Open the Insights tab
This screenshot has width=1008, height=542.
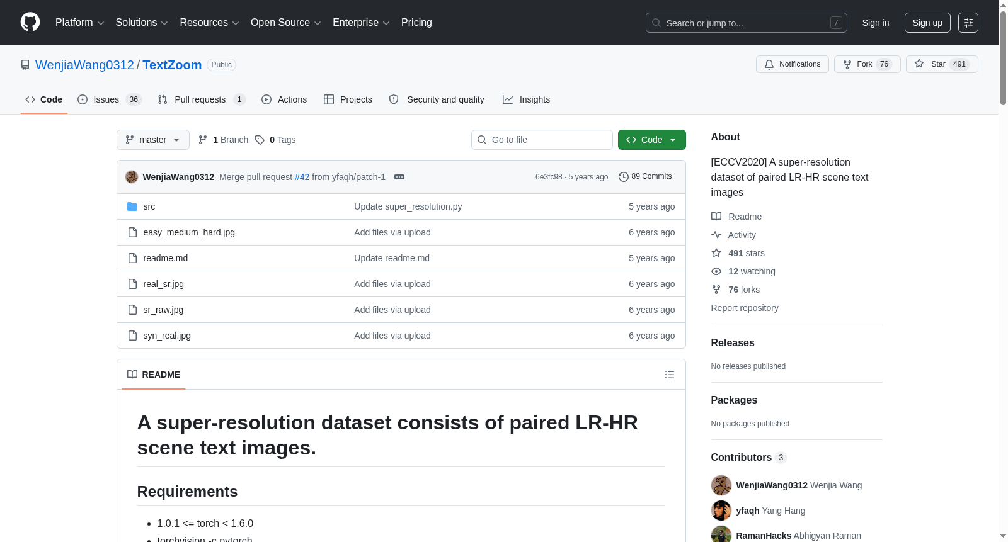point(526,99)
